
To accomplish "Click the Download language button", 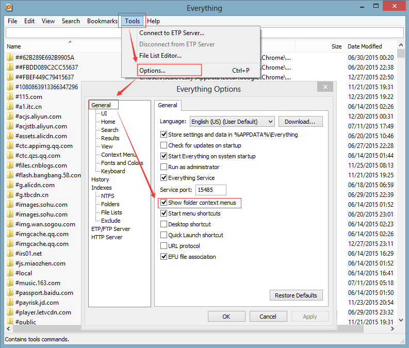I will [x=300, y=122].
